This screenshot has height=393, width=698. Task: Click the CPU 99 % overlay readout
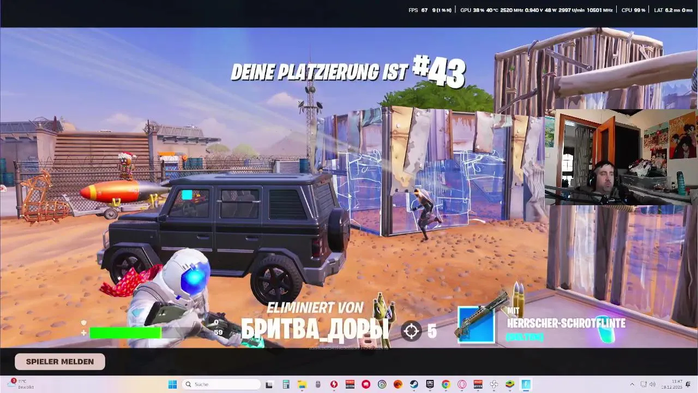[x=634, y=10]
